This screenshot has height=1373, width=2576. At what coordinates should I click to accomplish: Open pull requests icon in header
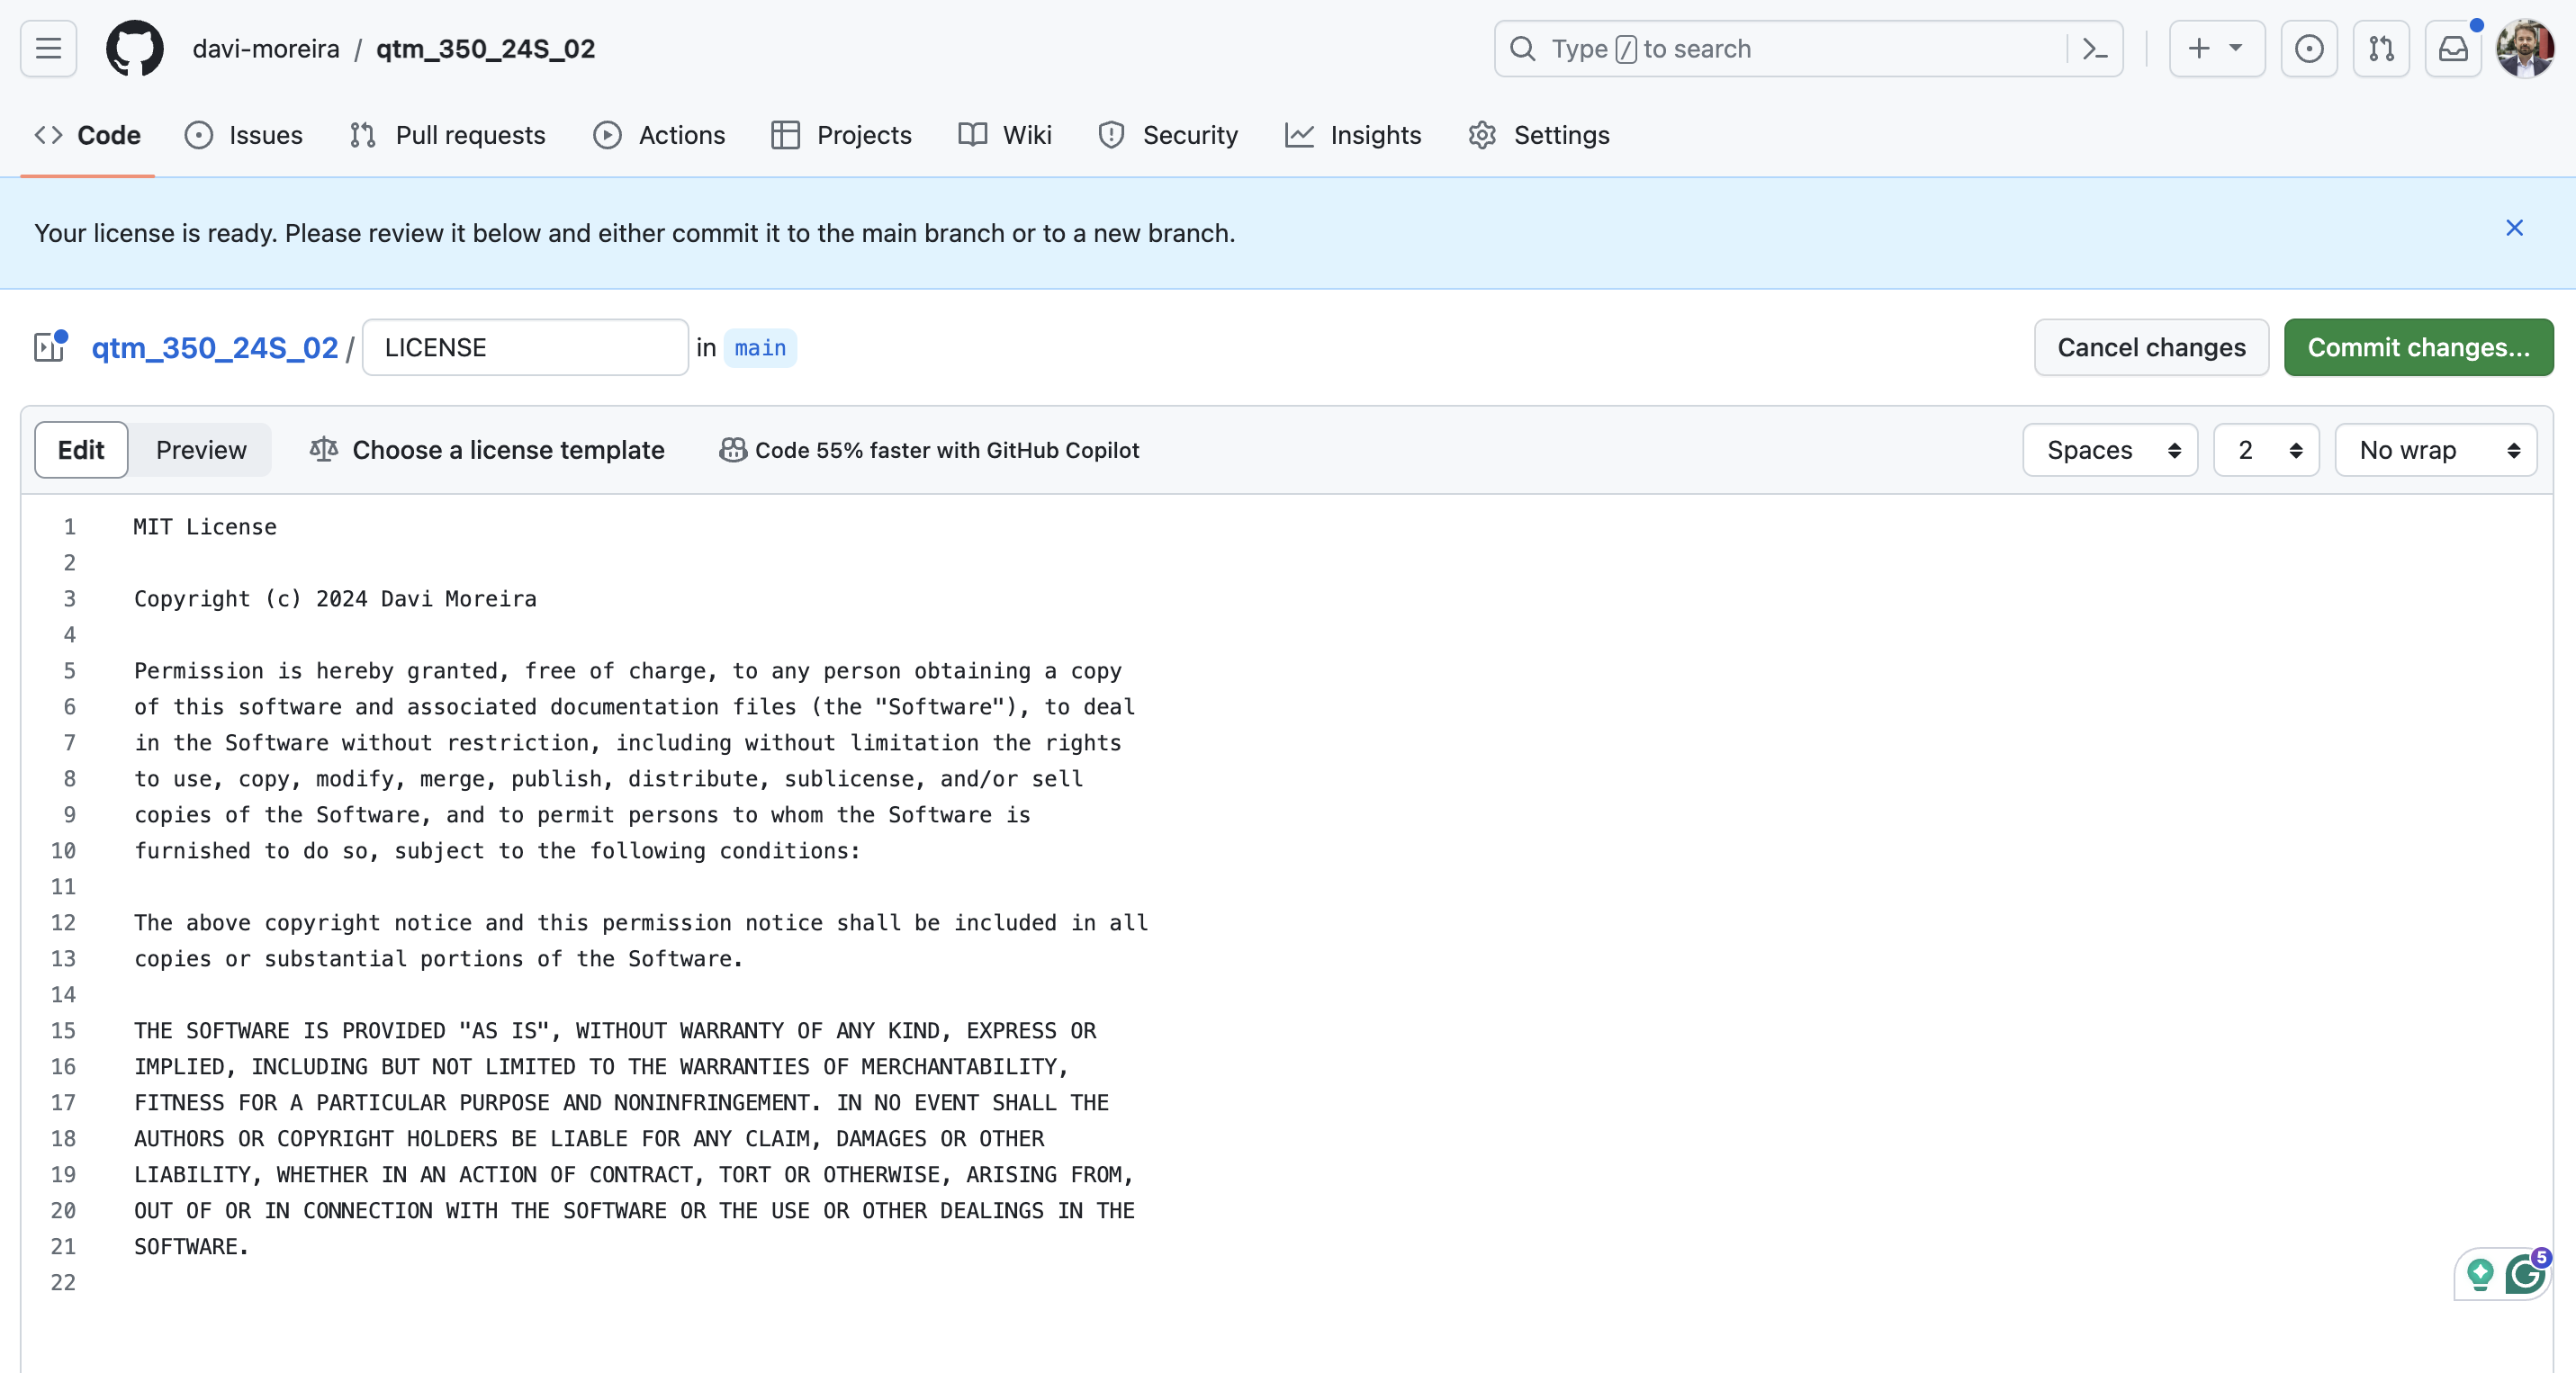[x=2380, y=48]
